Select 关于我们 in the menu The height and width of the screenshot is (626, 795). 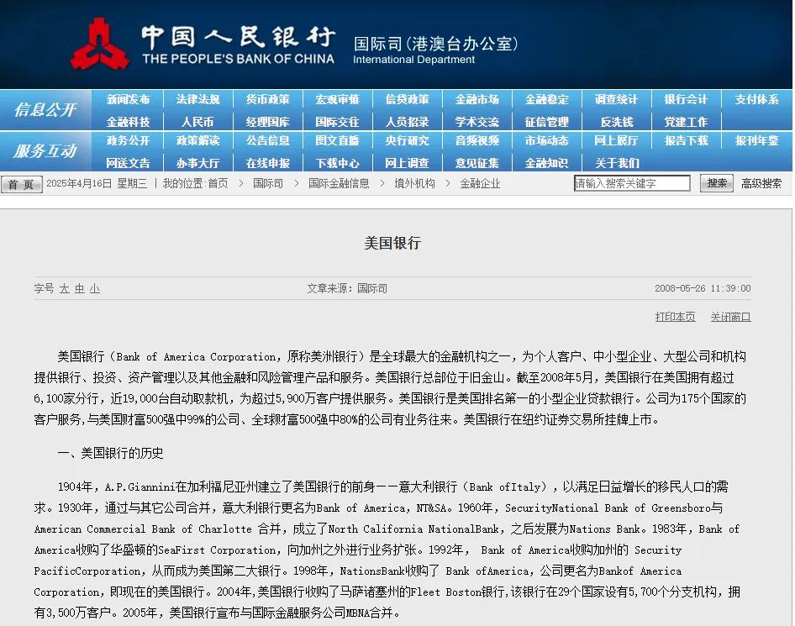[617, 163]
